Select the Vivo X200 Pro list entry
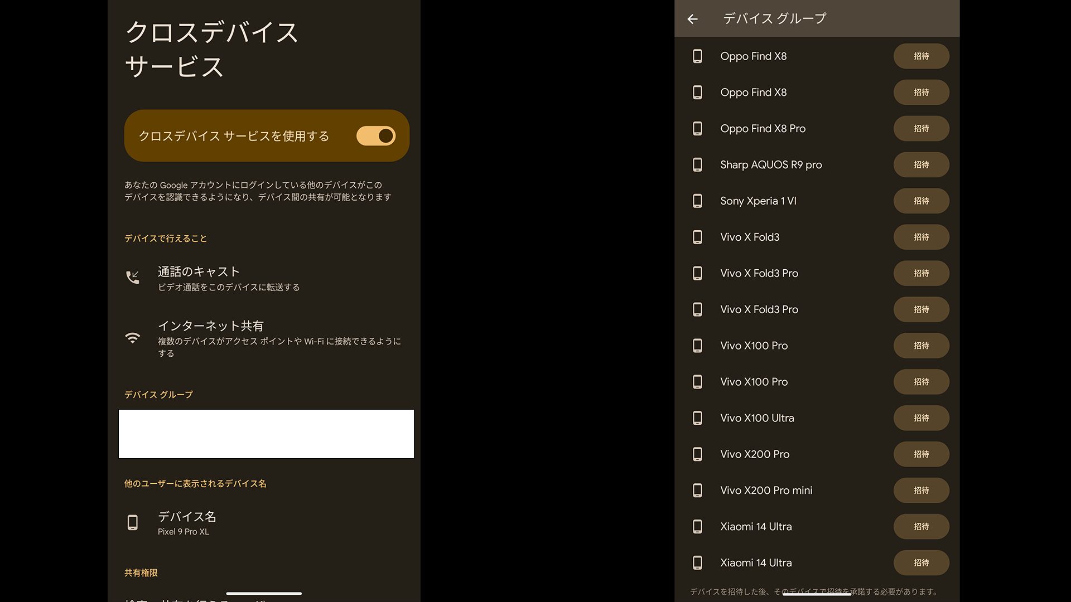1071x602 pixels. click(755, 454)
